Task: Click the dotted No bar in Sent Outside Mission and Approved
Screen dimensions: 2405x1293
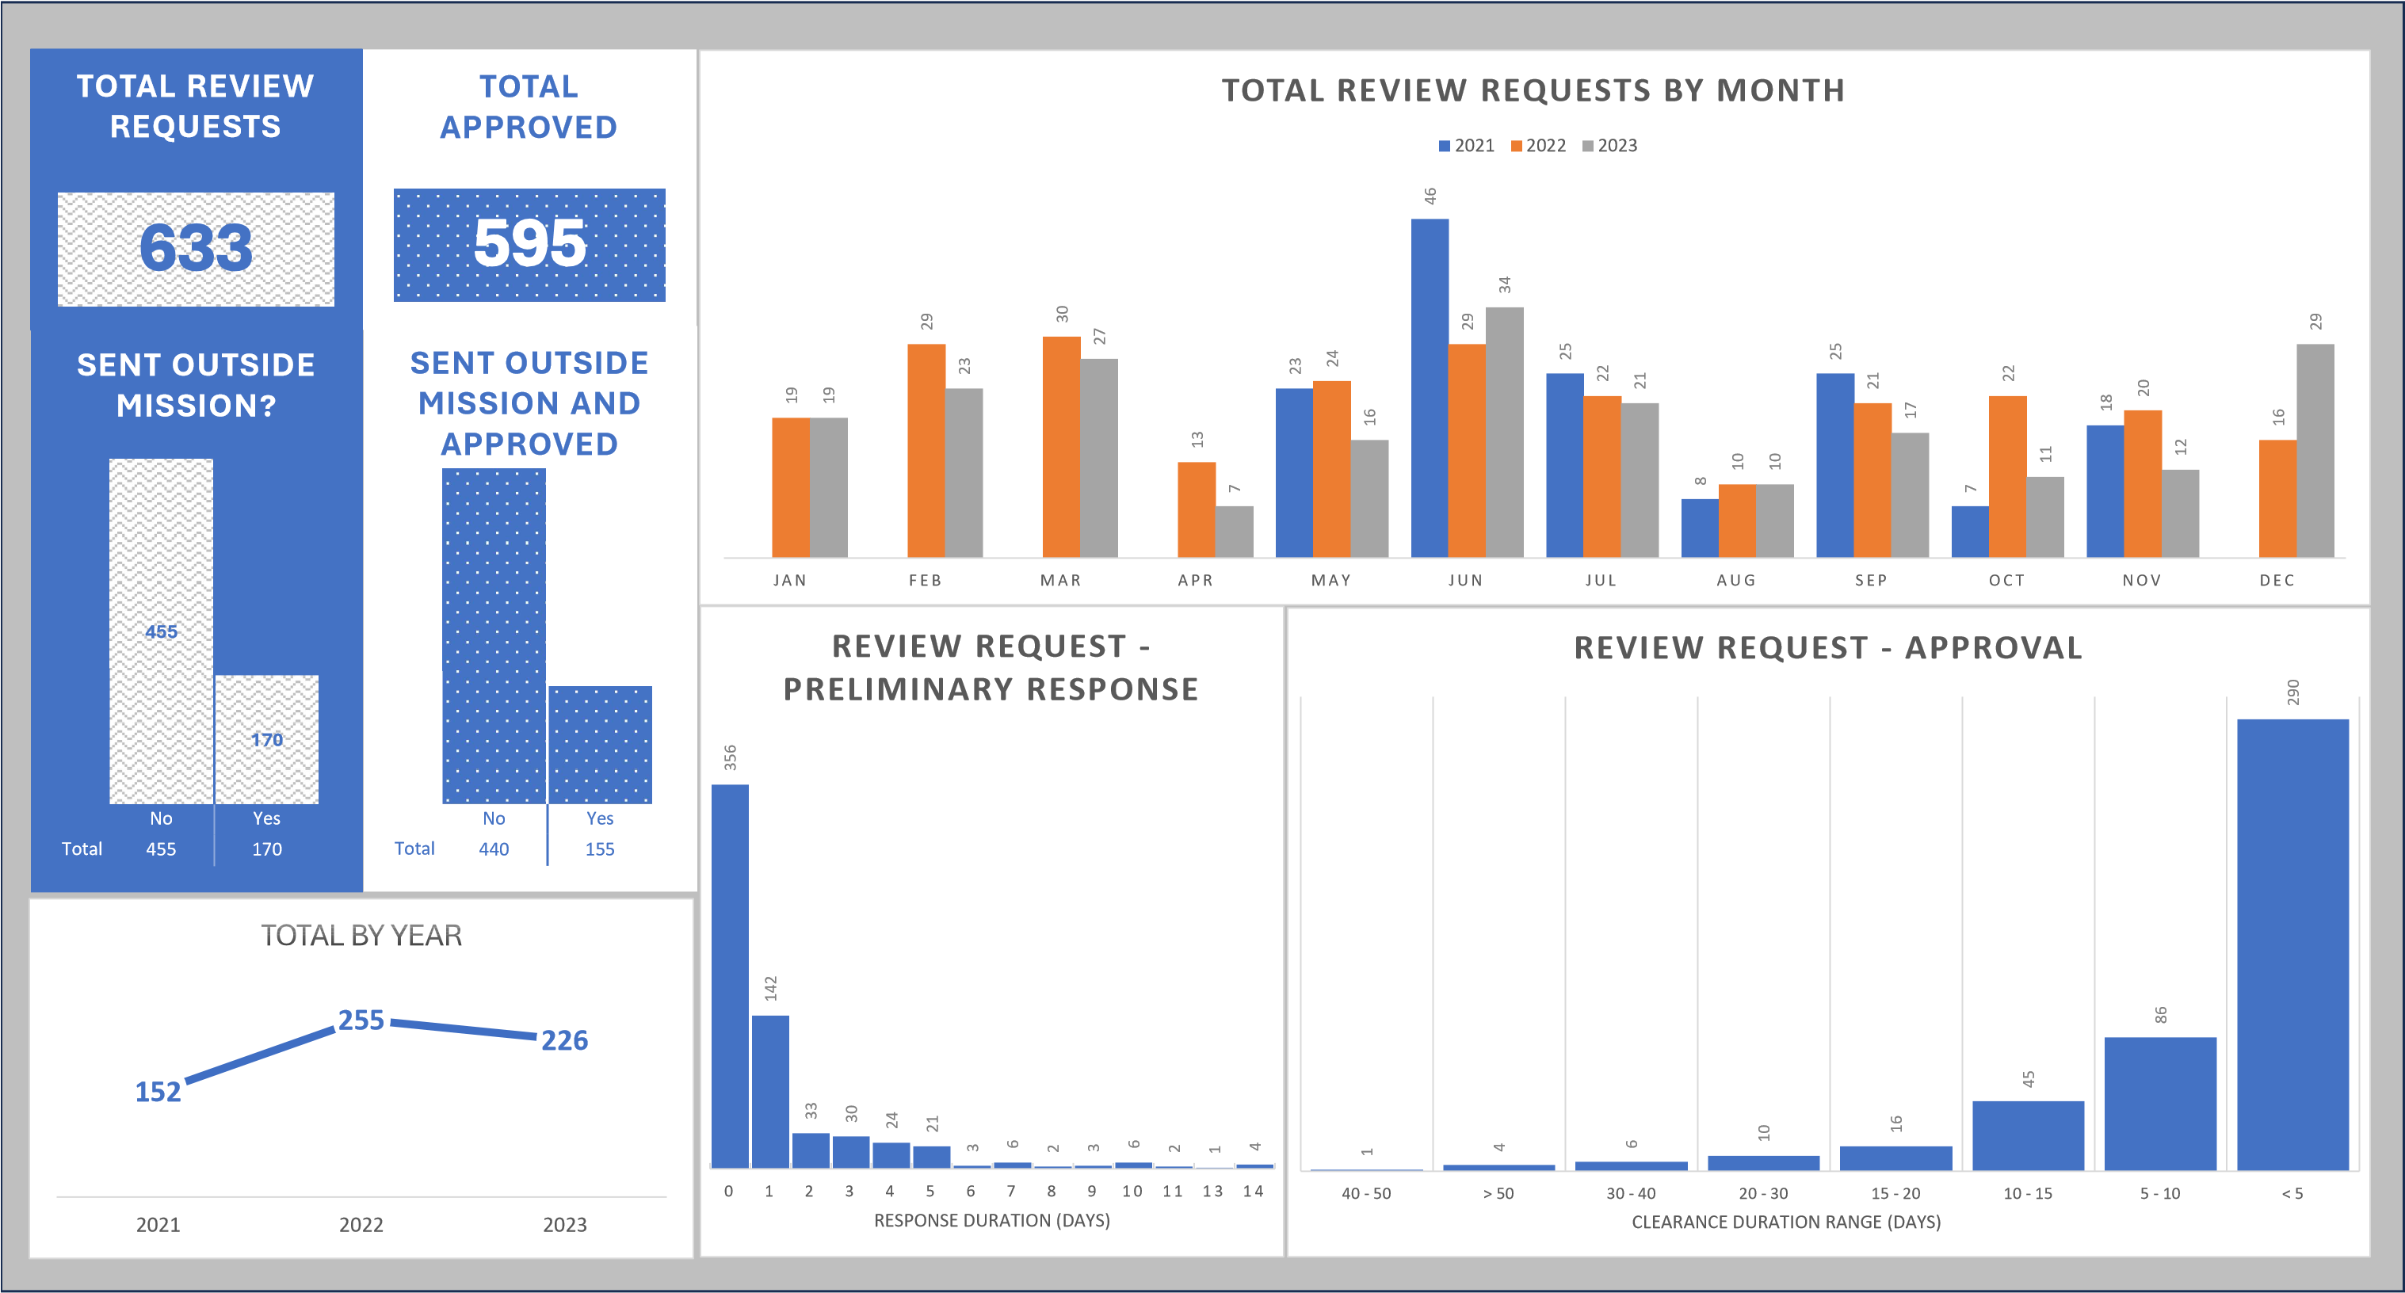Action: click(x=494, y=635)
